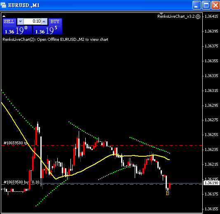The width and height of the screenshot is (220, 214).
Task: Click the RenkoLiveChart(2) Open Offline comment text
Action: (55, 40)
